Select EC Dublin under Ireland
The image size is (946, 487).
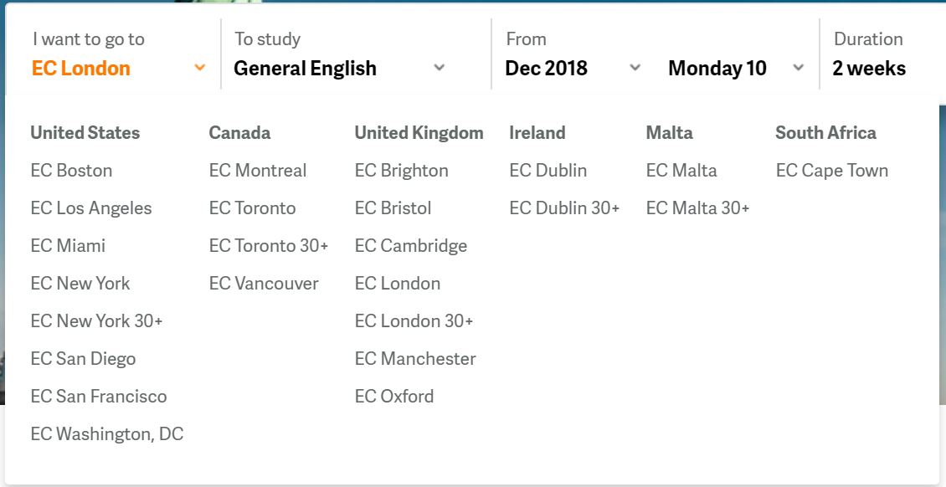tap(548, 171)
